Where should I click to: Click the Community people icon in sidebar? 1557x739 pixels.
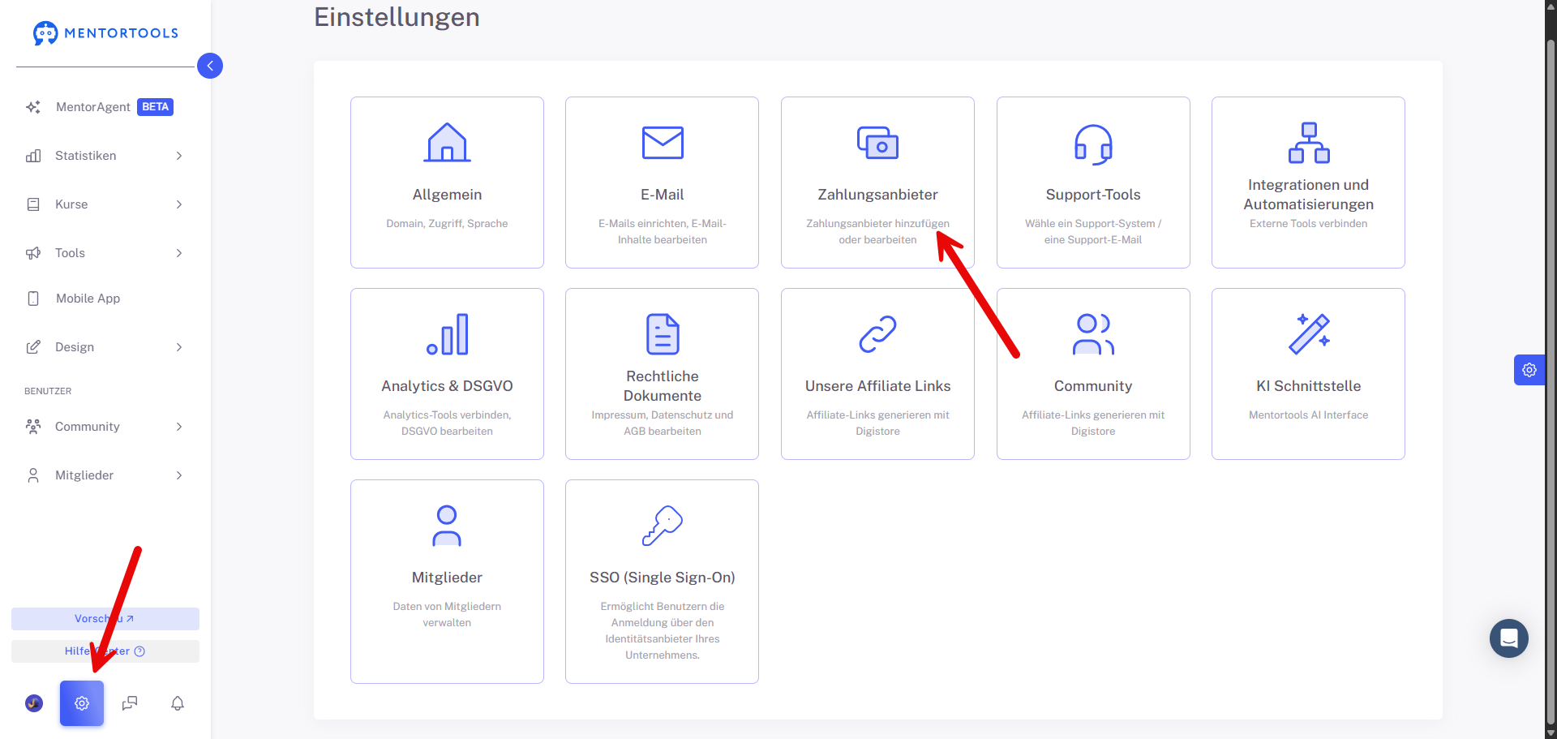[x=33, y=427]
